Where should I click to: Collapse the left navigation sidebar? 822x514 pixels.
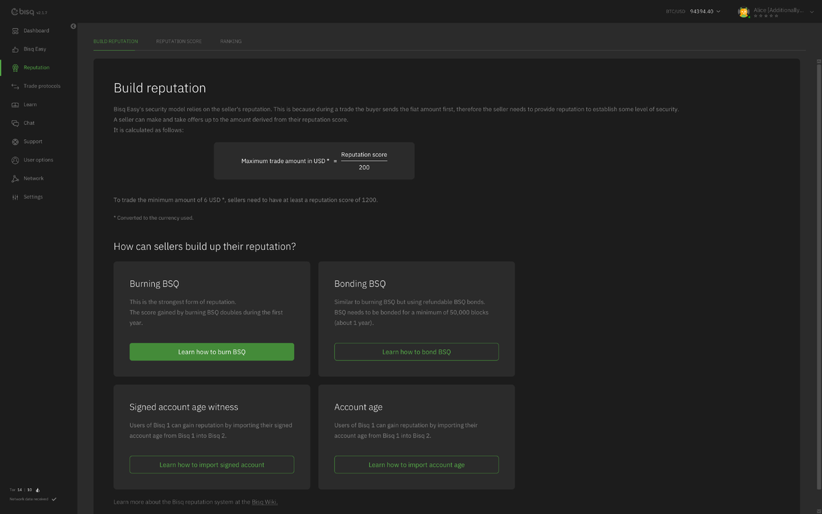point(73,27)
